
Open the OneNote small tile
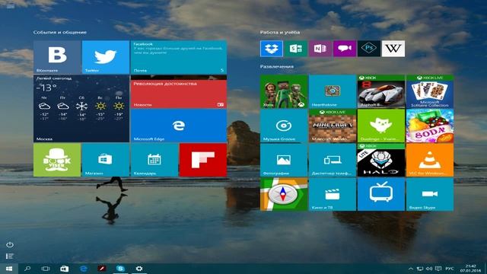(320, 49)
